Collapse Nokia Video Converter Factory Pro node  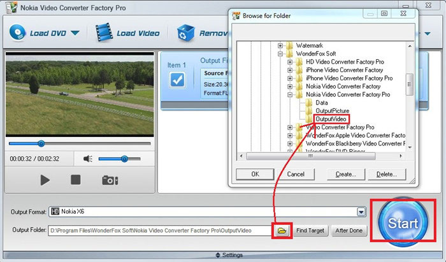point(290,95)
